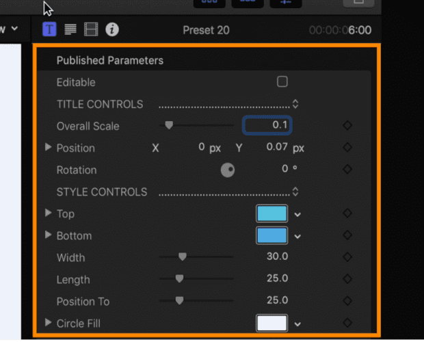424x342 pixels.
Task: Click the Length slider handle
Action: pos(179,279)
